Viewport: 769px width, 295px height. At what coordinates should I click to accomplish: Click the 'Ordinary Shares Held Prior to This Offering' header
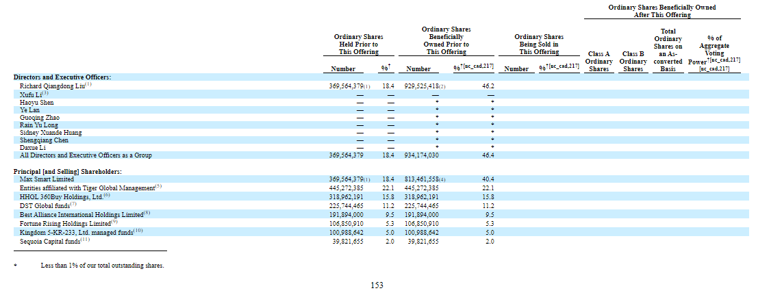(x=359, y=44)
